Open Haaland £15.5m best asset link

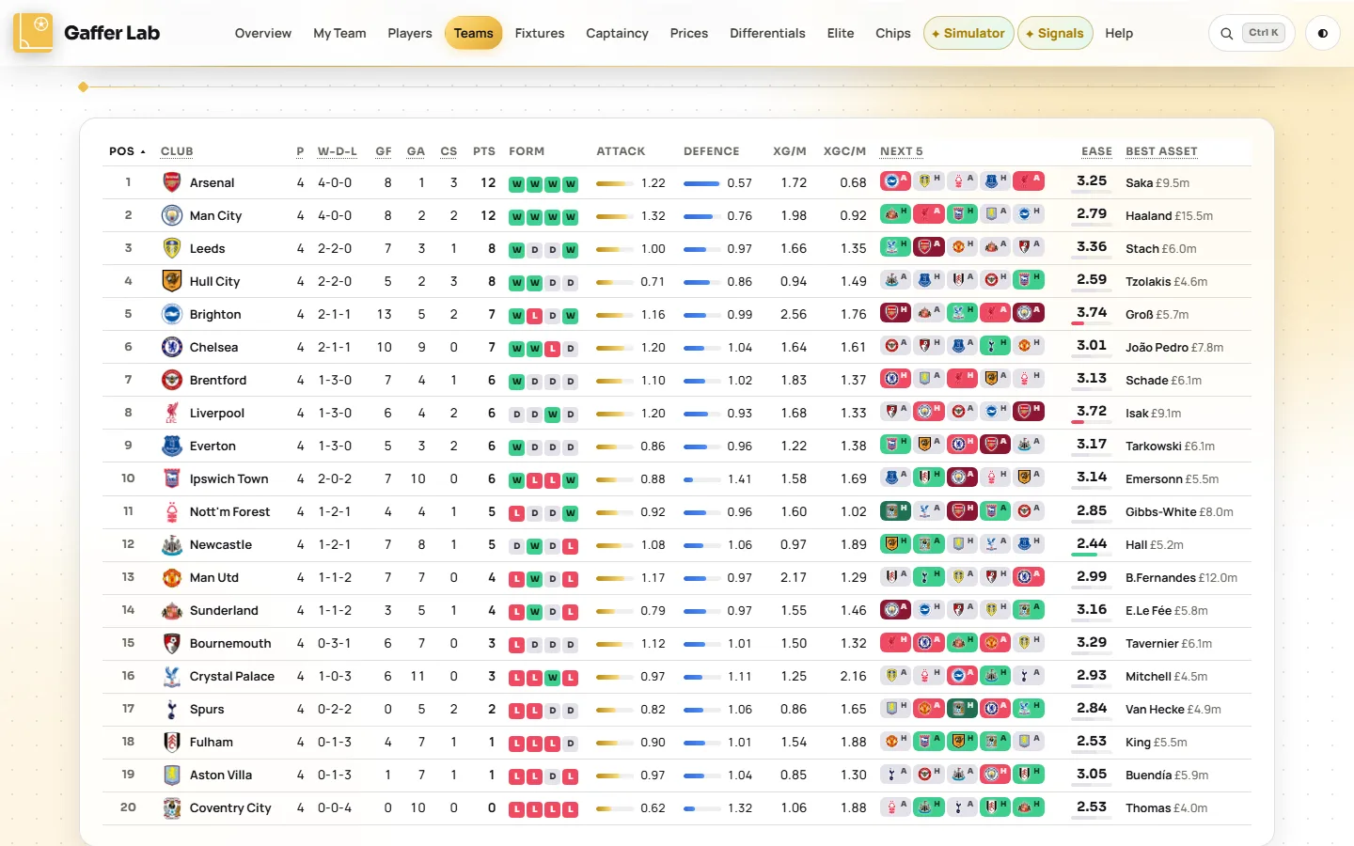pyautogui.click(x=1169, y=215)
